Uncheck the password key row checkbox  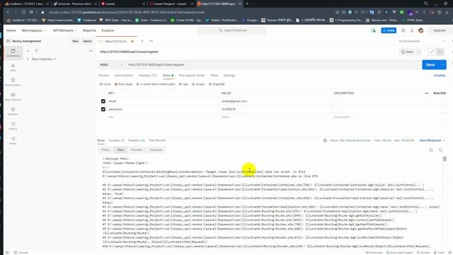coord(103,109)
